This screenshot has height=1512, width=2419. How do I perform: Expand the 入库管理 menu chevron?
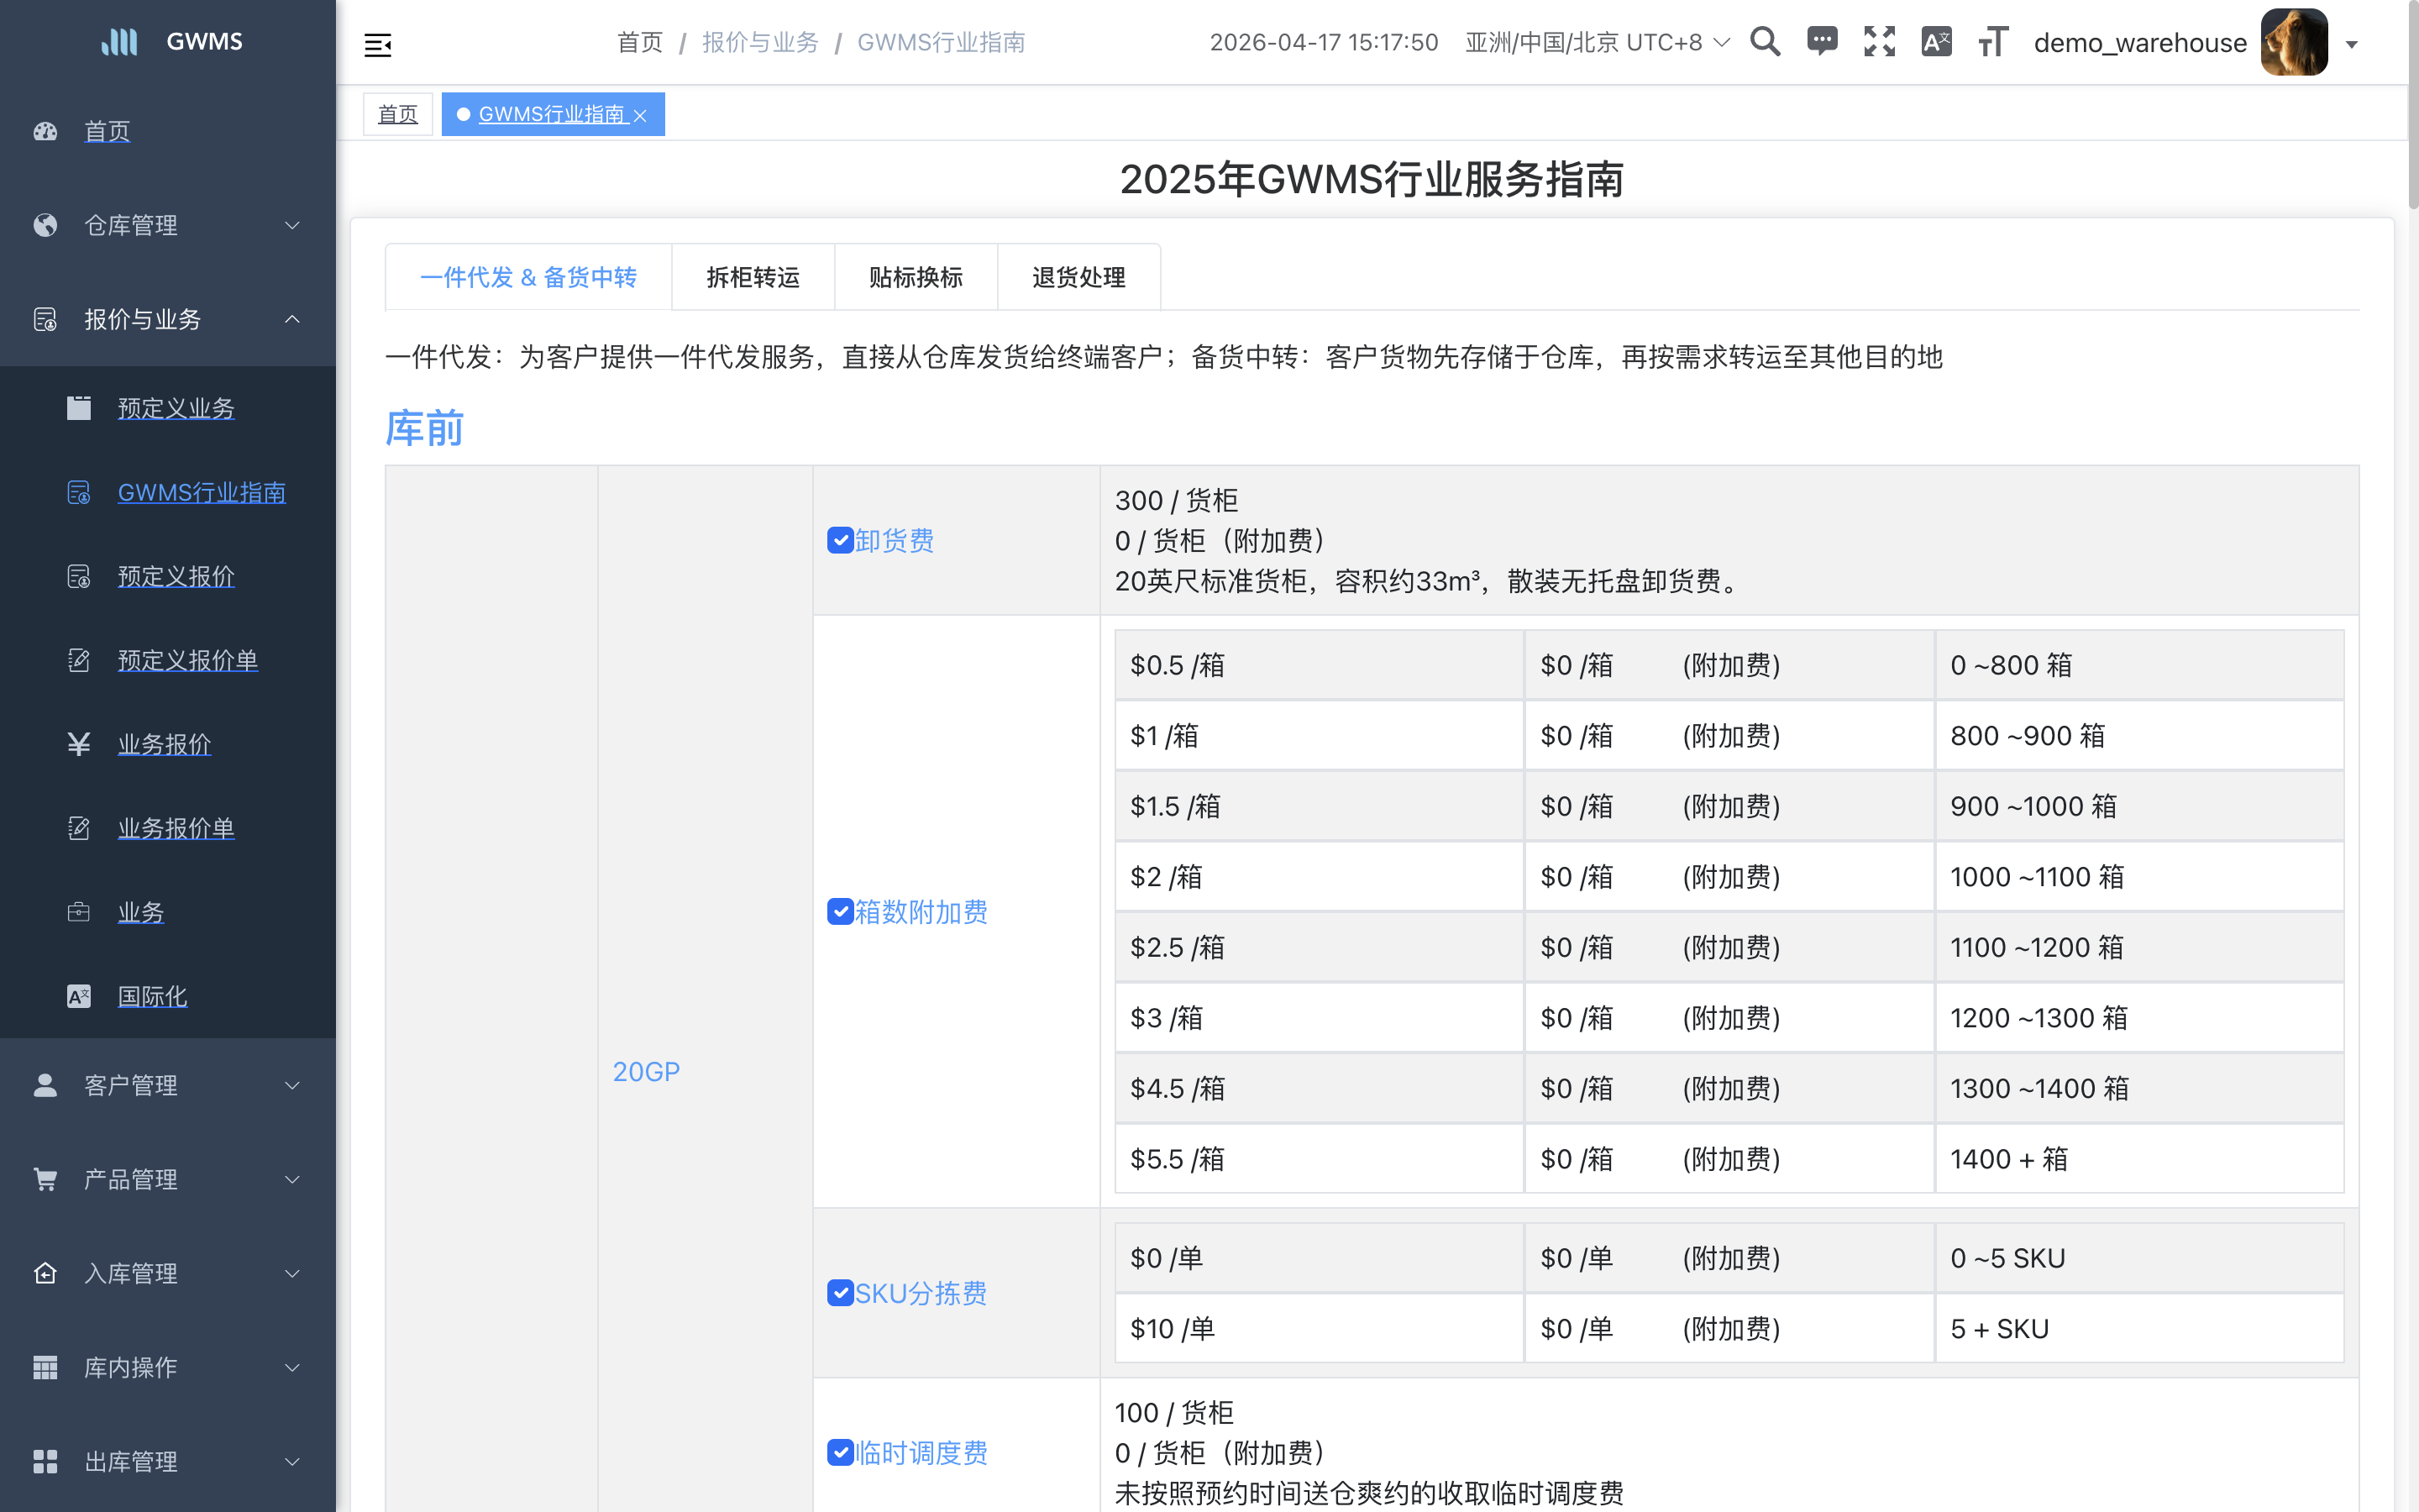pyautogui.click(x=292, y=1273)
